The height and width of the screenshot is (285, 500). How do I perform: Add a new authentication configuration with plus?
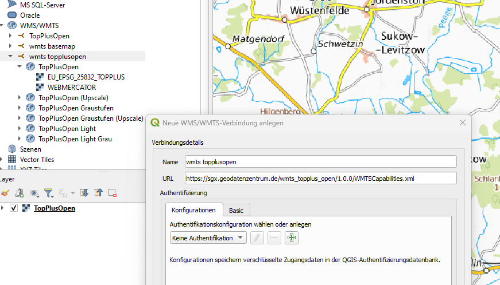[292, 237]
